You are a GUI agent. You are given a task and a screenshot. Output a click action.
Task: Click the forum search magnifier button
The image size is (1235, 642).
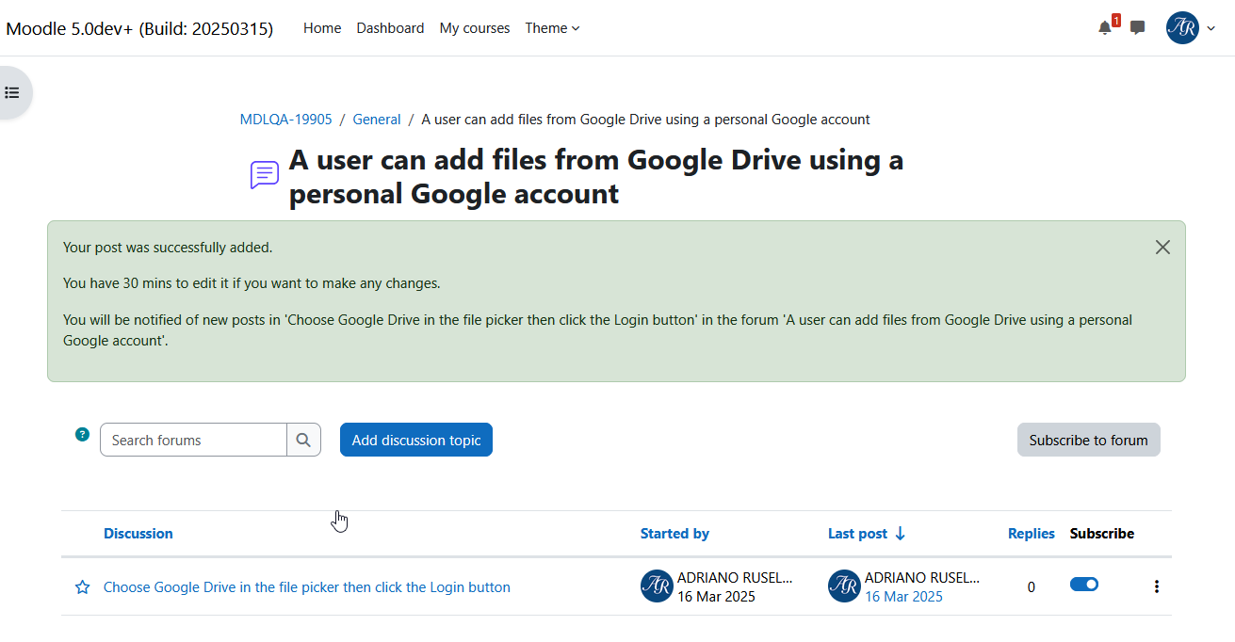pos(303,440)
